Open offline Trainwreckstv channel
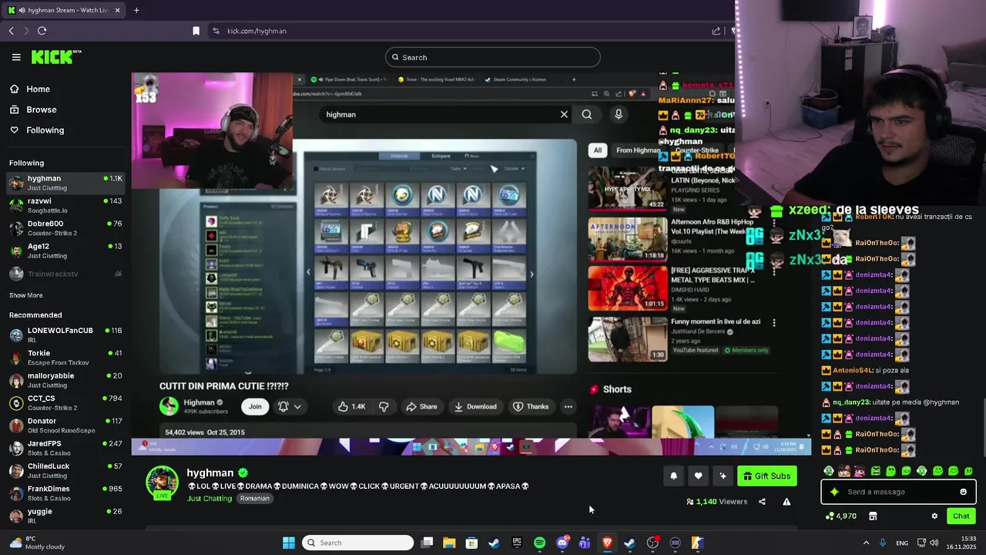 (x=65, y=274)
